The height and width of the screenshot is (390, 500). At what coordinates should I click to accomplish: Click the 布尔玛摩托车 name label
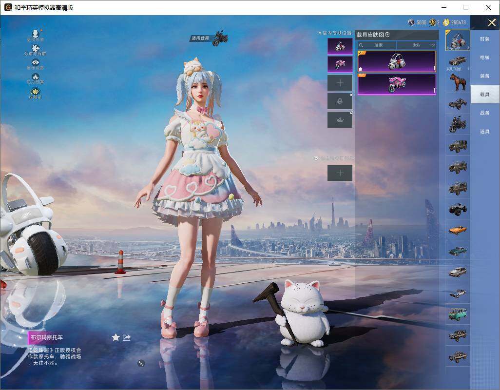coord(47,337)
